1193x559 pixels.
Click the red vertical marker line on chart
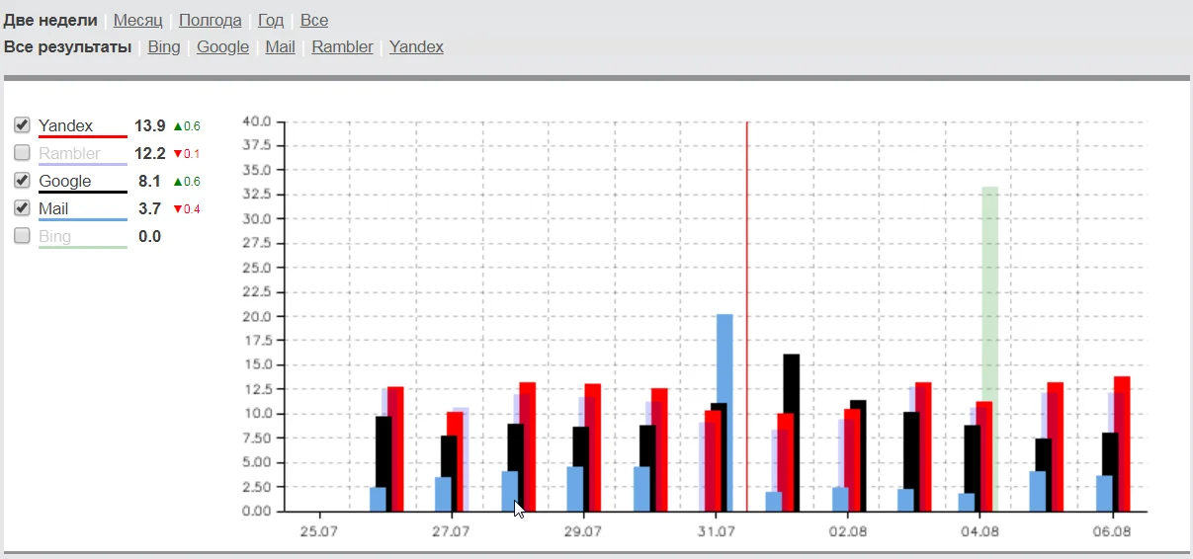[x=746, y=247]
